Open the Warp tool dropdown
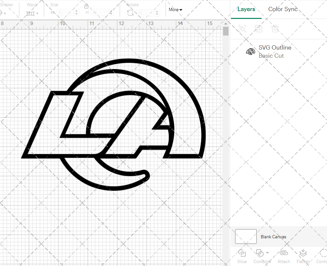 click(x=37, y=14)
